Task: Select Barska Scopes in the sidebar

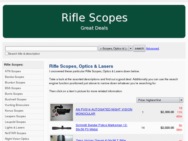Action: (x=14, y=77)
